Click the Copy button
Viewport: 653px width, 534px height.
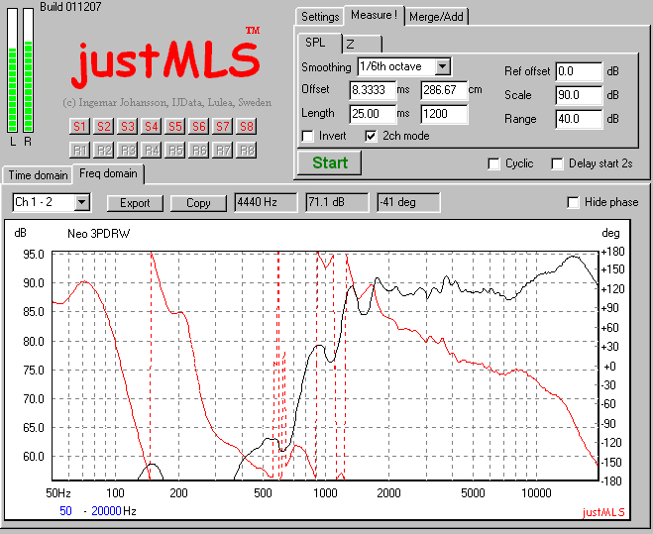(198, 203)
